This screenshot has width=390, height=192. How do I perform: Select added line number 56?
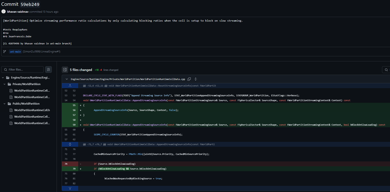point(74,110)
